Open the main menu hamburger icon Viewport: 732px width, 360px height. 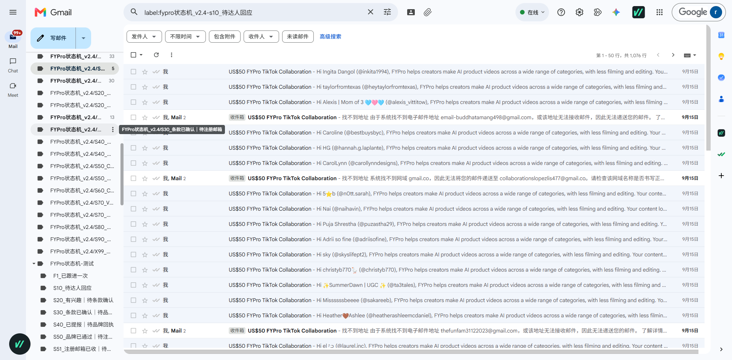click(13, 12)
